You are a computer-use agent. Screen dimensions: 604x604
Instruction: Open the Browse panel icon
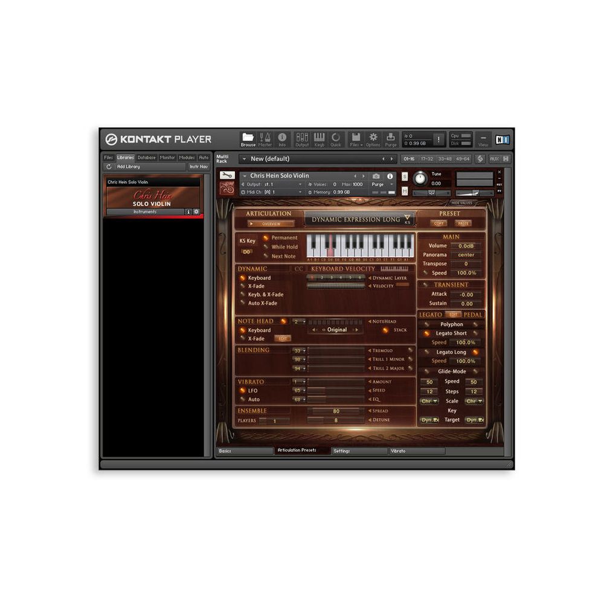point(248,140)
